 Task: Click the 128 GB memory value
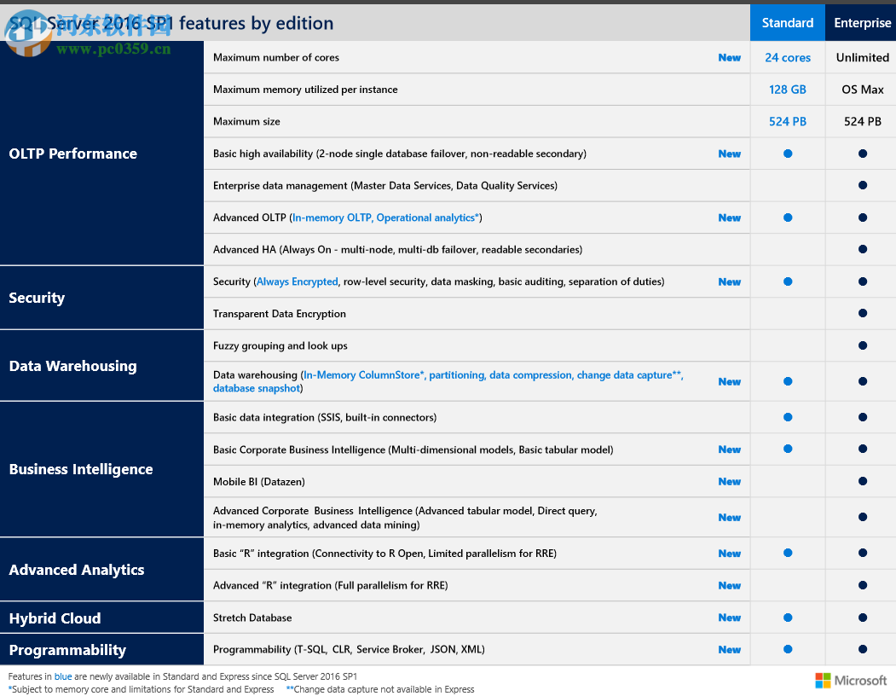click(788, 90)
